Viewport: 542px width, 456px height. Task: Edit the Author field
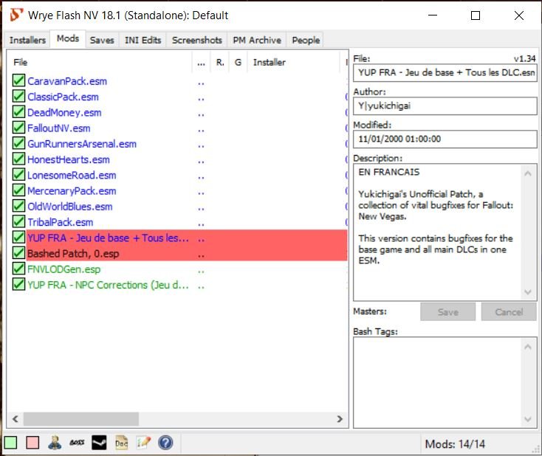coord(445,106)
